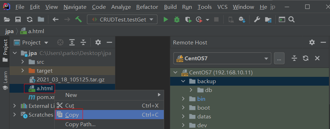Screen dimensions: 330x129
Task: Click the Select Opened File target icon
Action: pos(60,42)
